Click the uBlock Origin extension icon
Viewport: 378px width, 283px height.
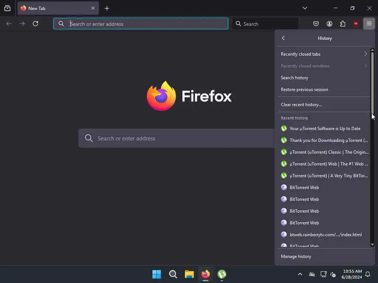tap(355, 24)
